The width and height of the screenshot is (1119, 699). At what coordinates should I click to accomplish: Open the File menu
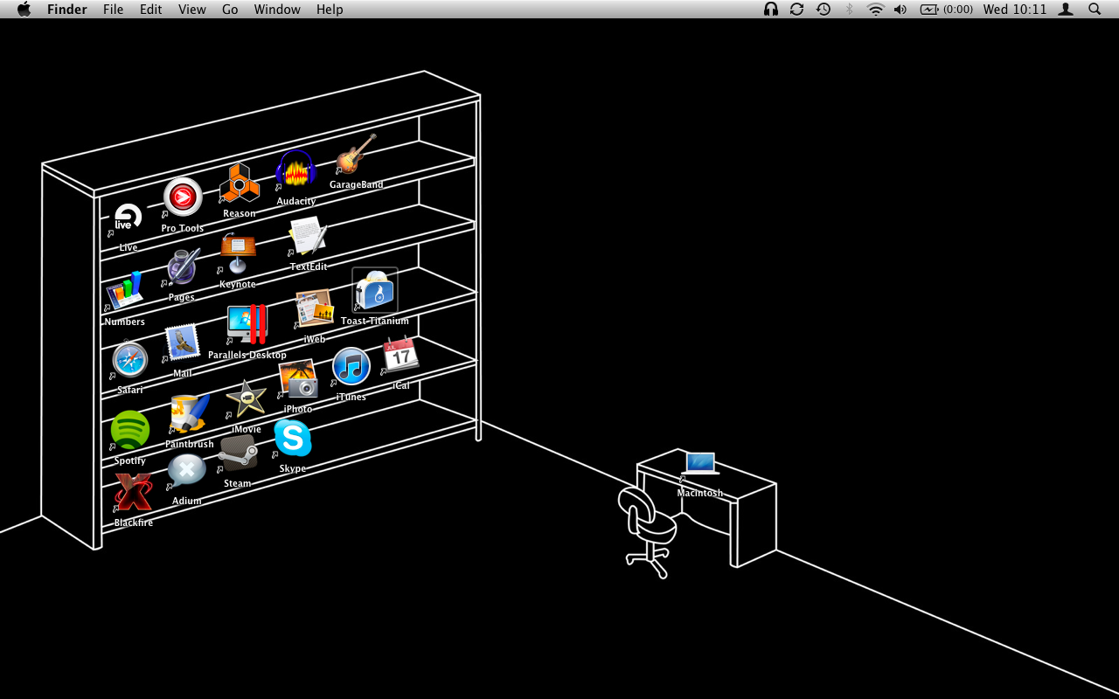click(113, 9)
